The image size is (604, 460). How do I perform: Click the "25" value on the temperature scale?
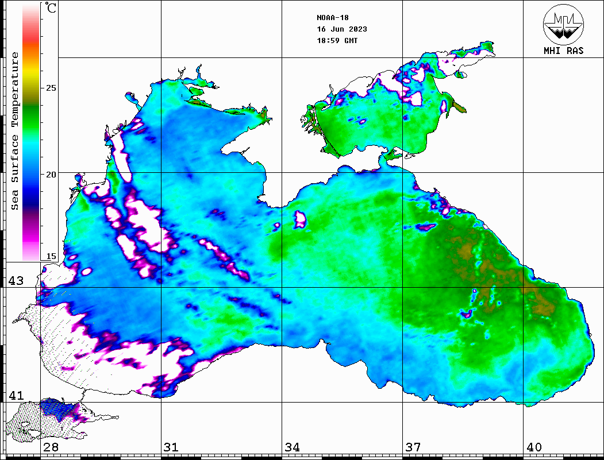coord(51,88)
